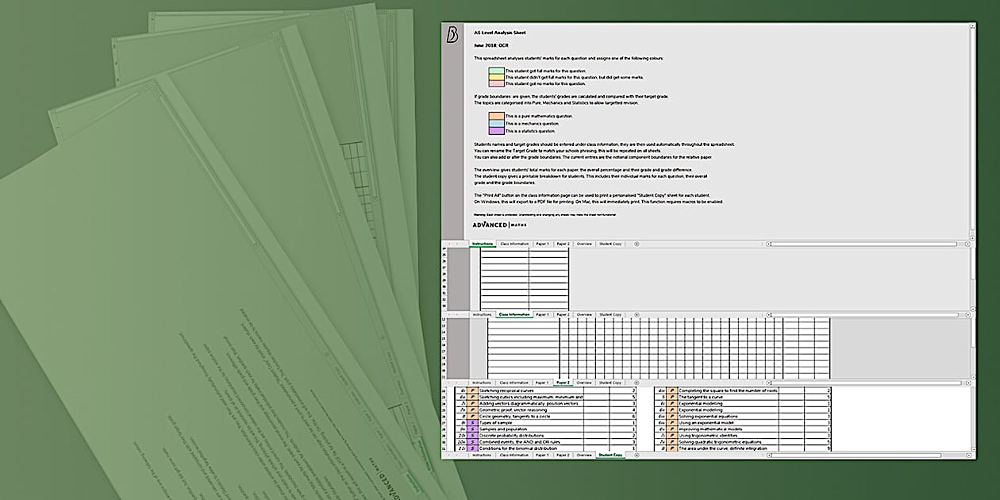The width and height of the screenshot is (1000, 500).
Task: Select the highlighted Student Copy tab
Action: tap(610, 455)
